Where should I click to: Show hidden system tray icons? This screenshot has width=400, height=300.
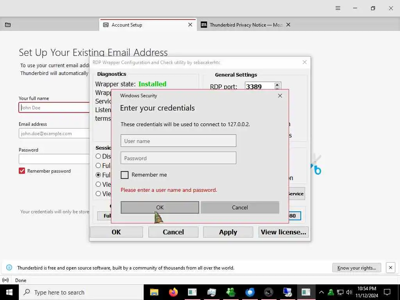321,292
